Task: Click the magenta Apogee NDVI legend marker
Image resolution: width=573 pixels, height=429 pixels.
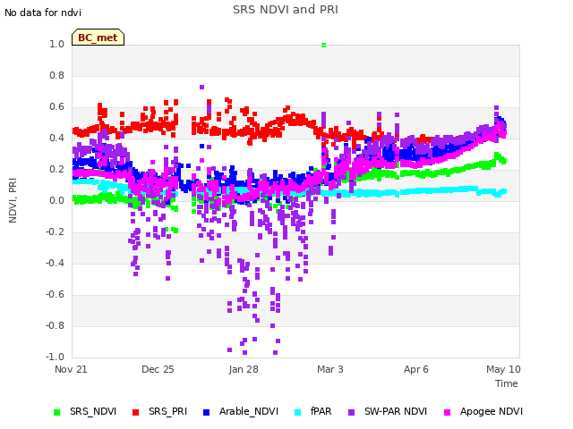Action: click(447, 412)
